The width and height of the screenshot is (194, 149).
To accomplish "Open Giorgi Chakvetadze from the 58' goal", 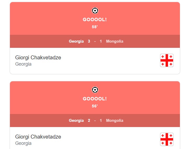I will point(38,58).
